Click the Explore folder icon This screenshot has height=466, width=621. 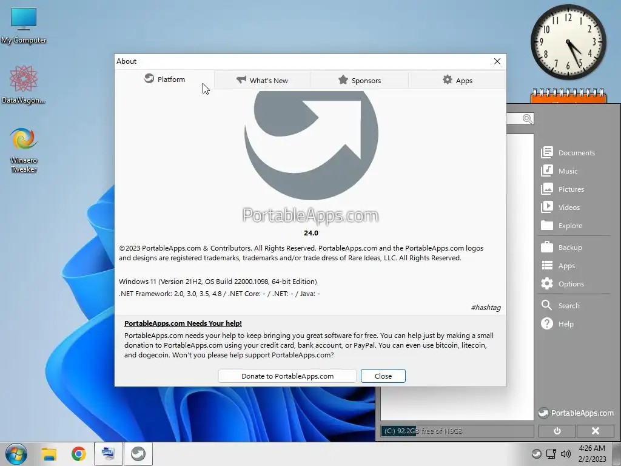pos(547,226)
